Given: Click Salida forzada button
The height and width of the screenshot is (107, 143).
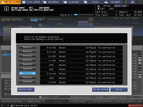Looking at the screenshot, I should (101, 90).
